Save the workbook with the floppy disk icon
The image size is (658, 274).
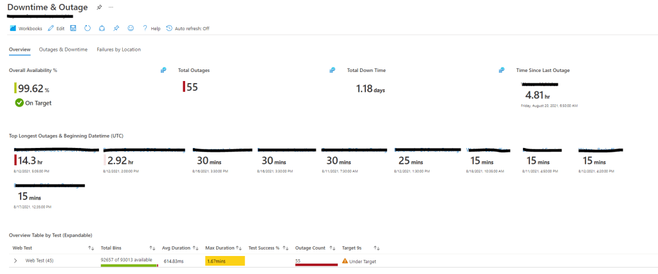pos(73,28)
